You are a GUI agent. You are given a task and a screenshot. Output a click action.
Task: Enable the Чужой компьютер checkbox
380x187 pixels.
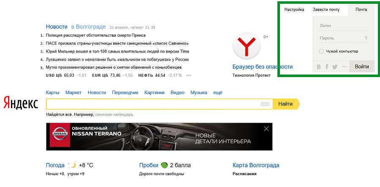[x=321, y=51]
